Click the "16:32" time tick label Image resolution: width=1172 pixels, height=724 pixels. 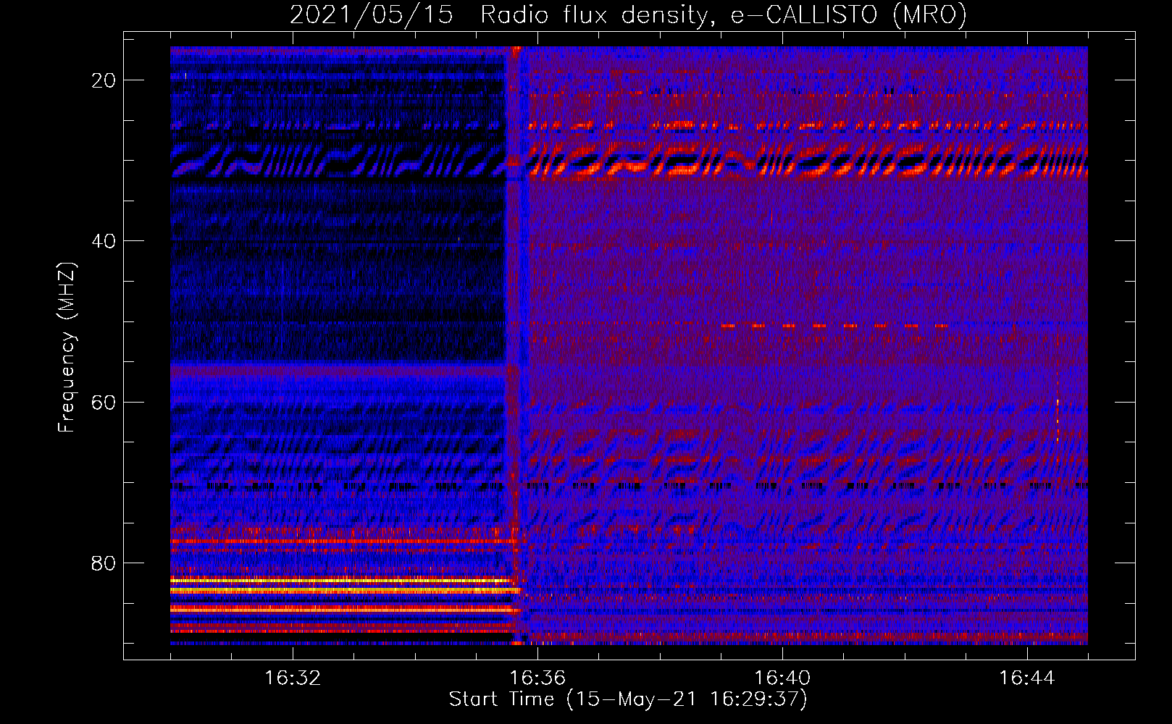293,678
